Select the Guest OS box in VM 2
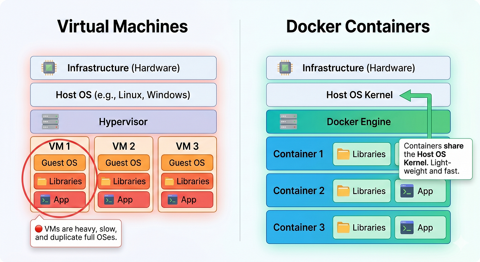Screen dimensions: 480x262 pyautogui.click(x=123, y=163)
